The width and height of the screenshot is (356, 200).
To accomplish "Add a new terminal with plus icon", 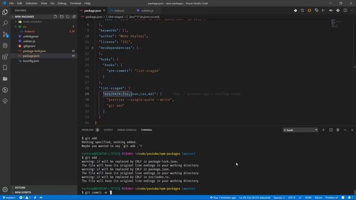I will [x=324, y=130].
